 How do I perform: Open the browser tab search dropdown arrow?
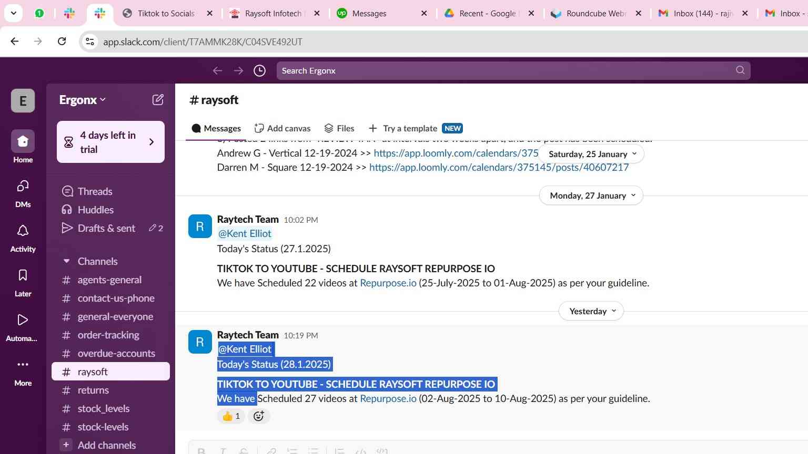pyautogui.click(x=13, y=13)
